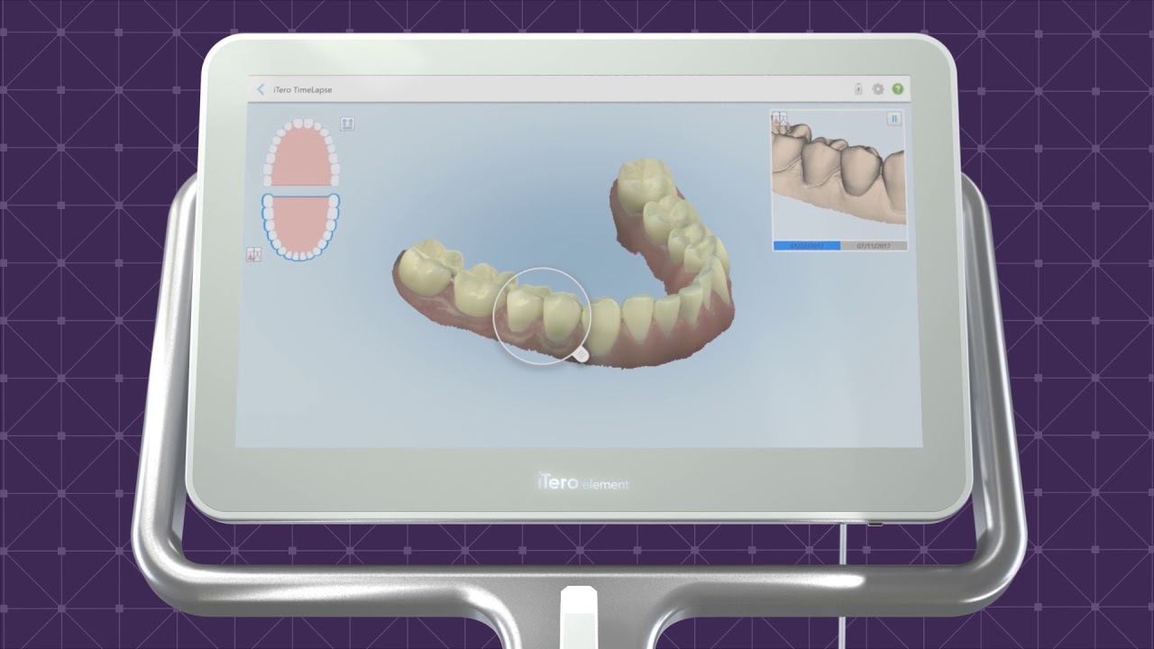1154x649 pixels.
Task: Go back using the arrow beside iTero TimeLapse
Action: coord(261,89)
